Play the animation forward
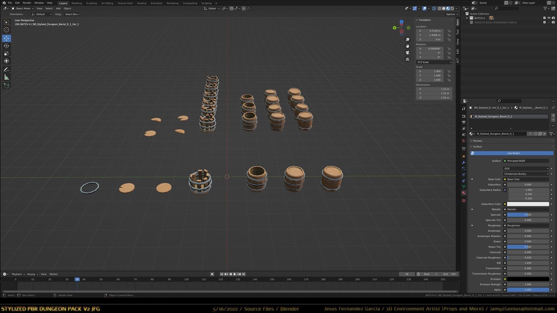 (x=235, y=274)
